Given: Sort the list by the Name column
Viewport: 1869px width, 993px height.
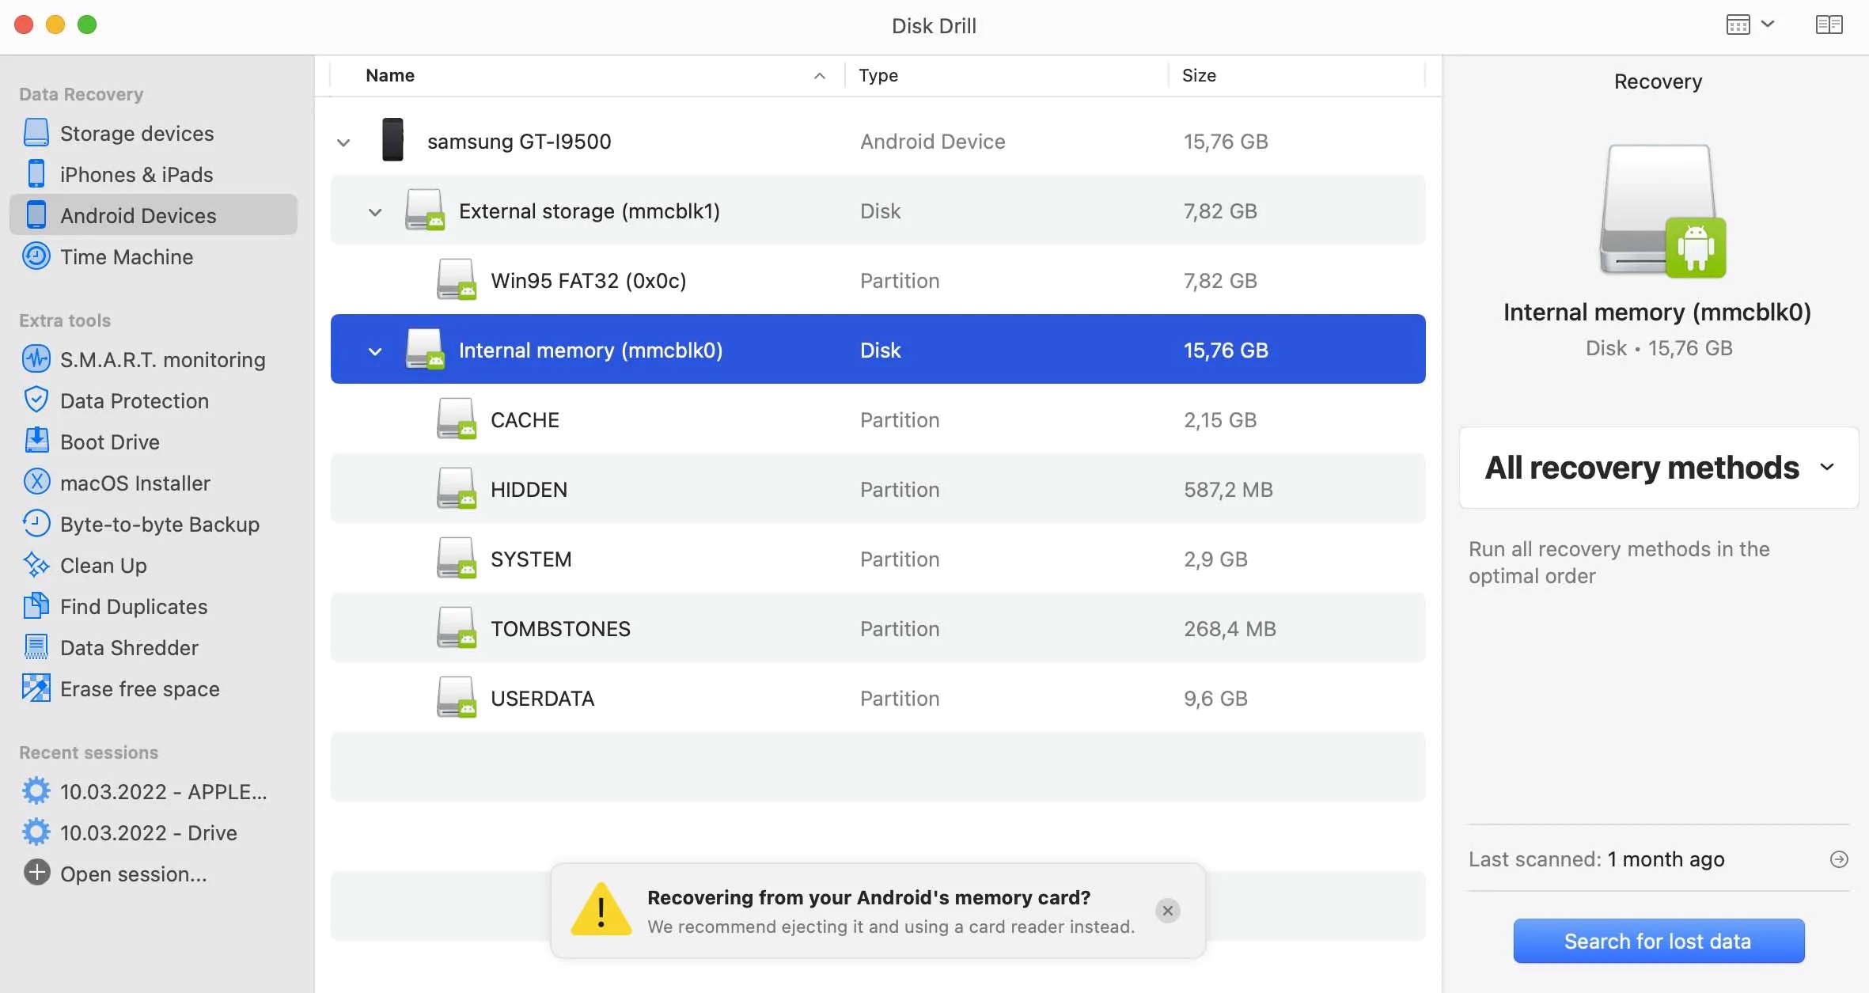Looking at the screenshot, I should point(391,75).
